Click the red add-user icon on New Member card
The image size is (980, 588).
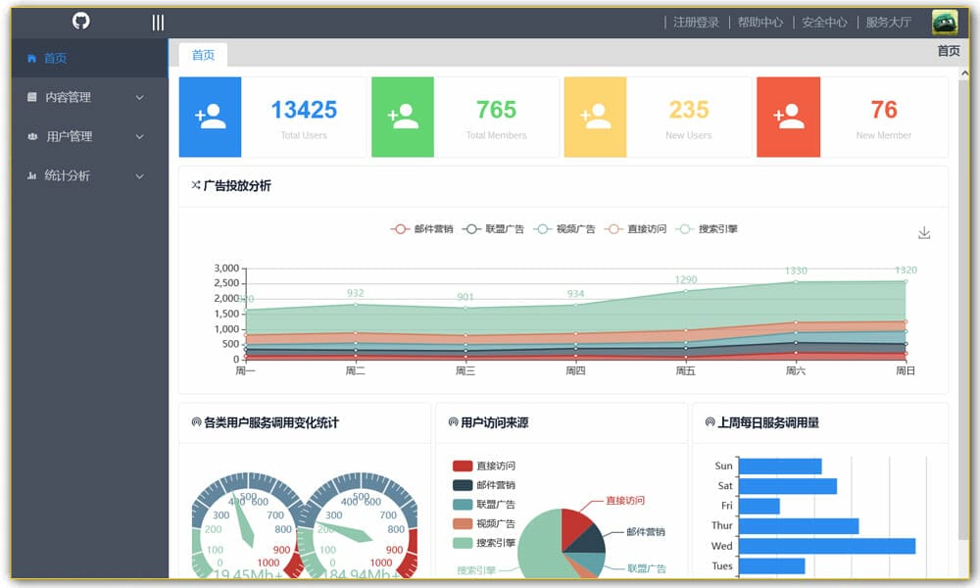[789, 115]
